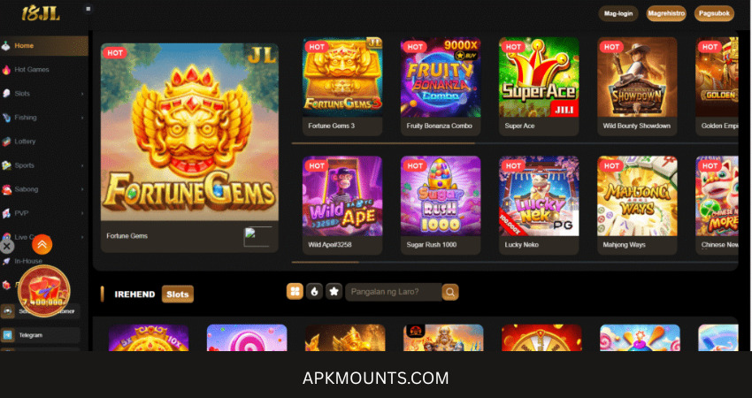Click the orange scroll-up arrow icon

[42, 245]
